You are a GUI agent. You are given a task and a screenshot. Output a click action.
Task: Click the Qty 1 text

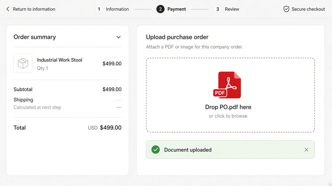tap(43, 68)
